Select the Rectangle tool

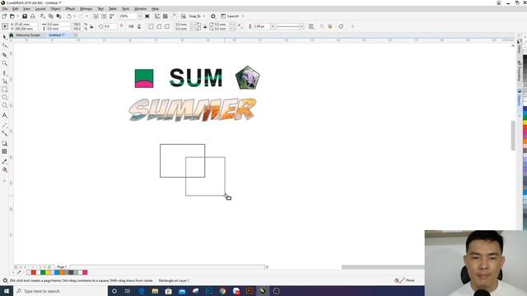pyautogui.click(x=5, y=90)
